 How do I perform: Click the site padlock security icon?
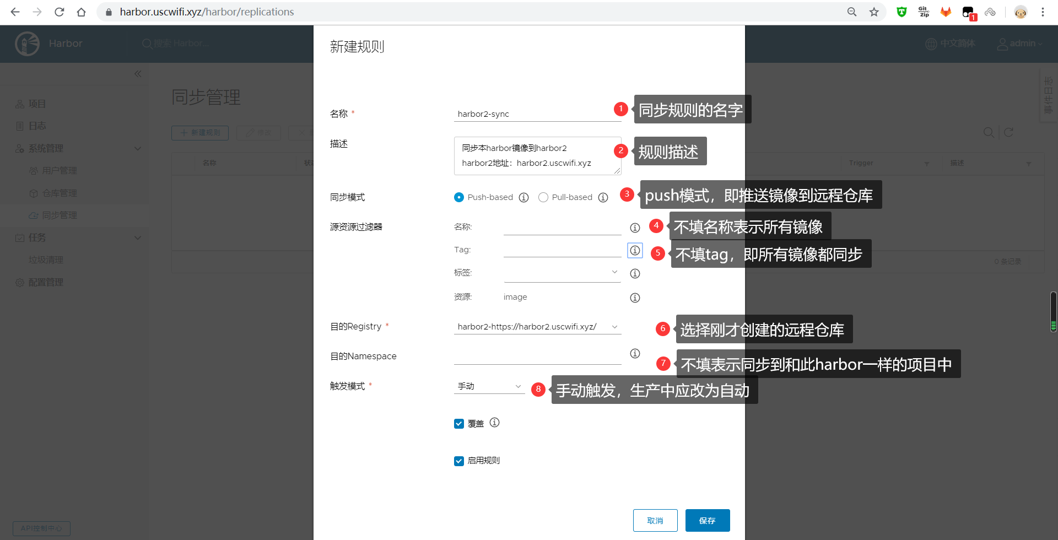[x=109, y=12]
